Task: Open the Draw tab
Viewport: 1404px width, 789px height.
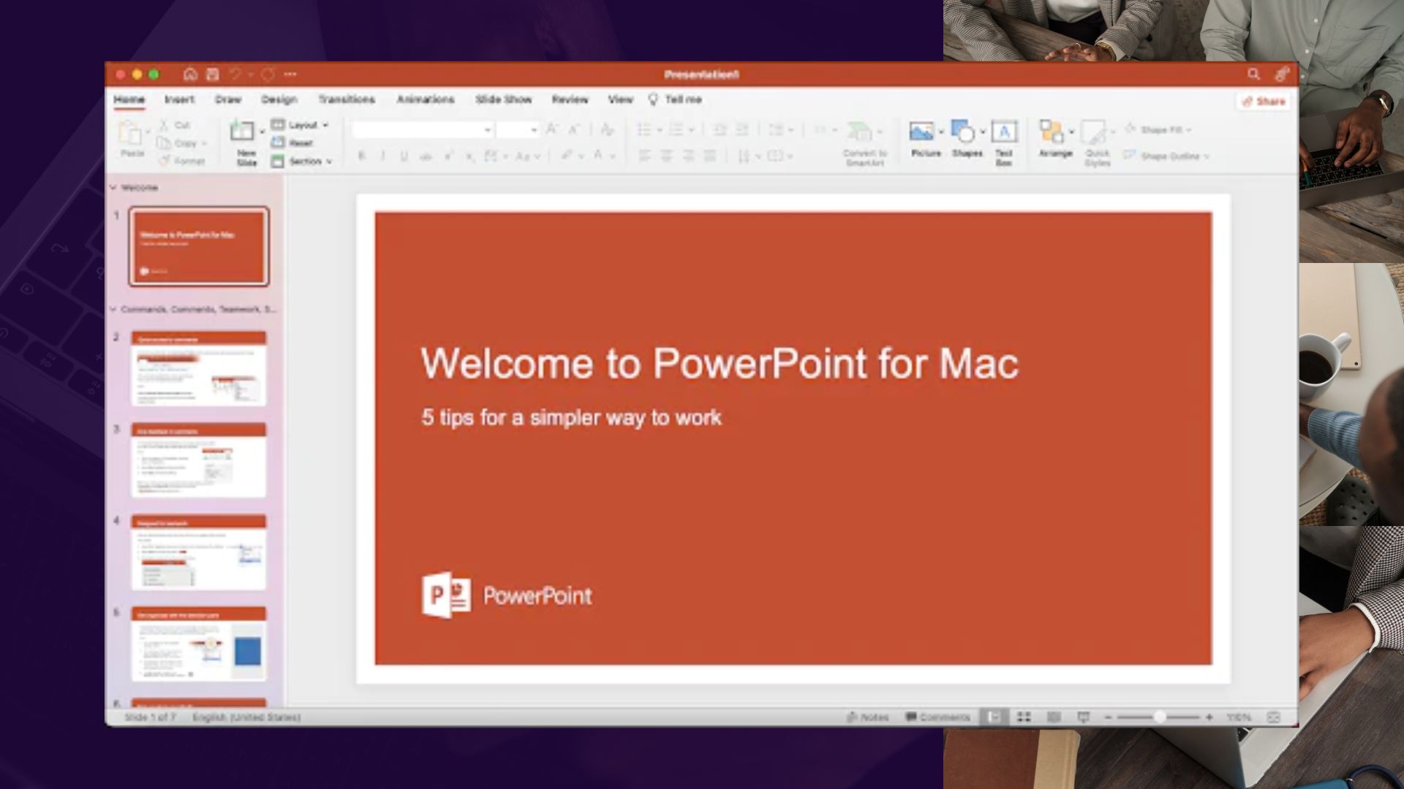Action: [228, 99]
